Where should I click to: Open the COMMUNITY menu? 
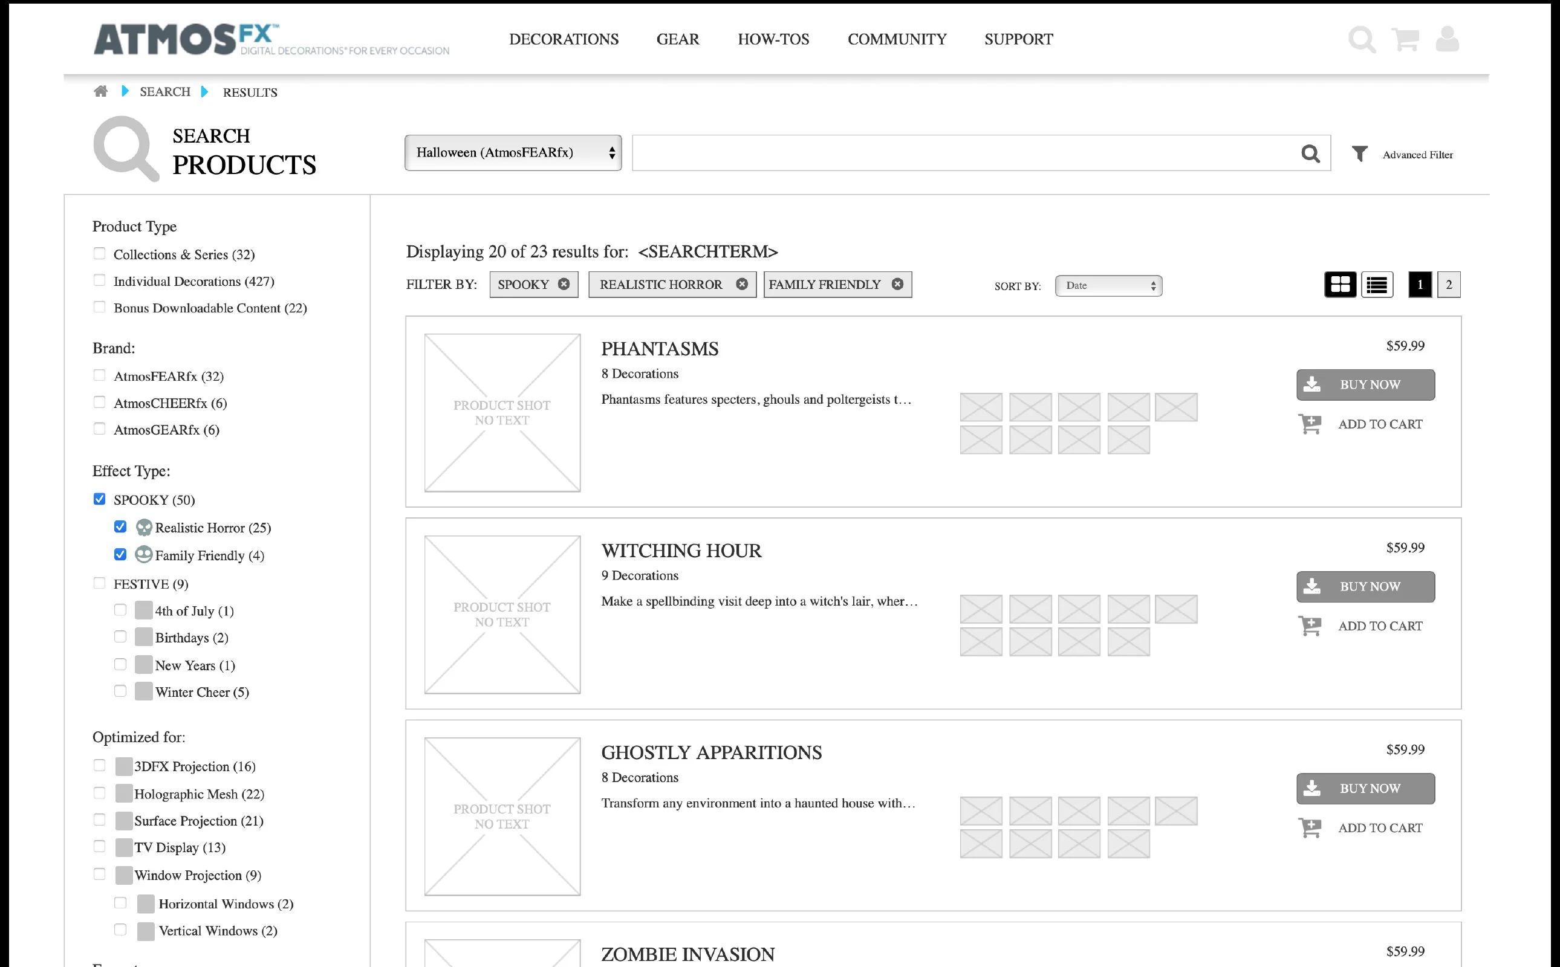pyautogui.click(x=897, y=40)
